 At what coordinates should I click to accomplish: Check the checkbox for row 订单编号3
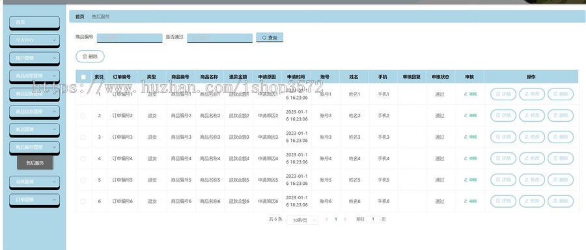83,137
